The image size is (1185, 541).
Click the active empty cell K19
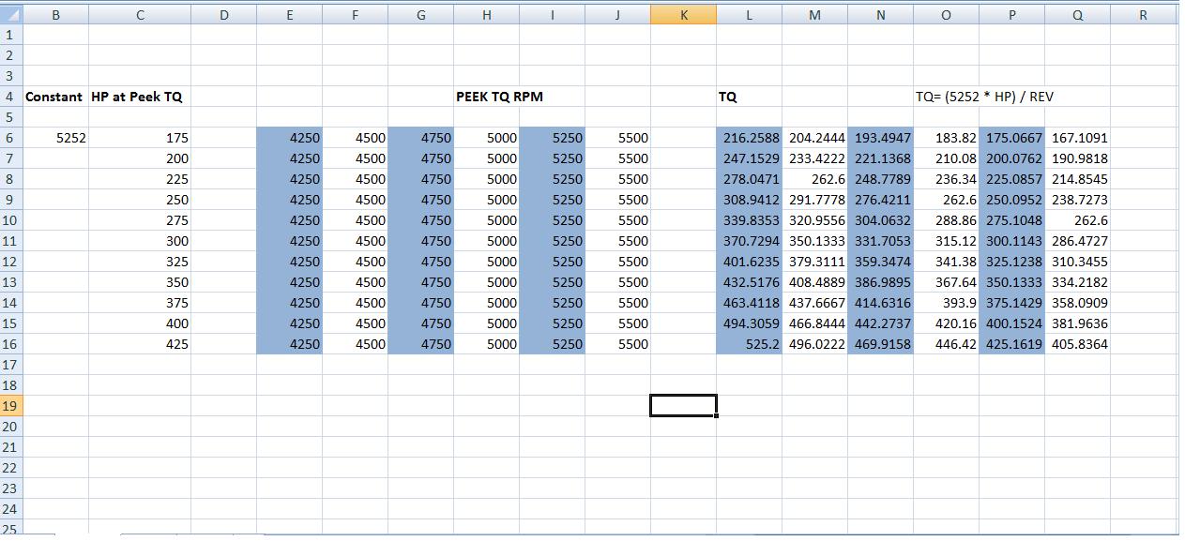(x=683, y=406)
